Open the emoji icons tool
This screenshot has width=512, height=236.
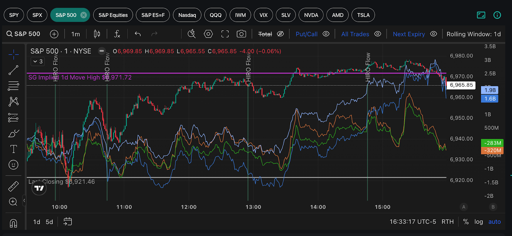pos(13,165)
